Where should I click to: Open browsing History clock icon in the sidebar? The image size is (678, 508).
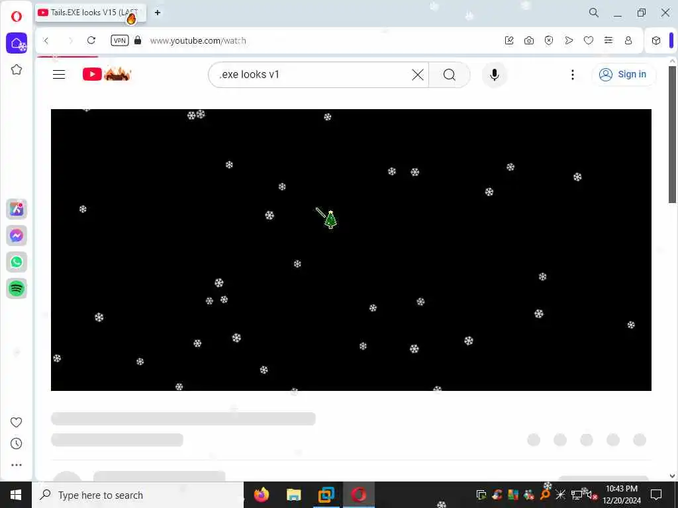click(16, 444)
